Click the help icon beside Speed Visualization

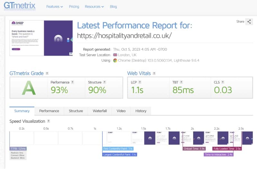tap(49, 121)
